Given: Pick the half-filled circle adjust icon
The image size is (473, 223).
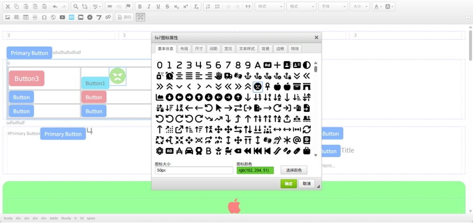Looking at the screenshot, I should (306, 65).
